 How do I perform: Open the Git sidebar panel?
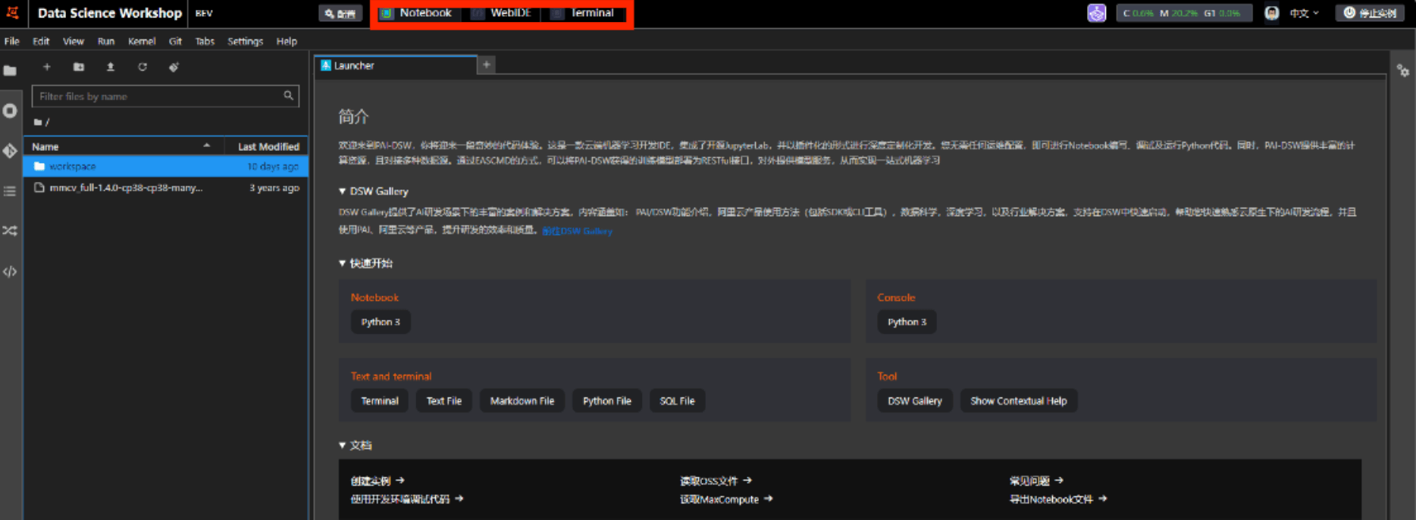(x=10, y=151)
